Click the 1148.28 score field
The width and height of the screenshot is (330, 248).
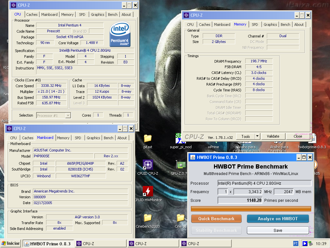pyautogui.click(x=240, y=200)
